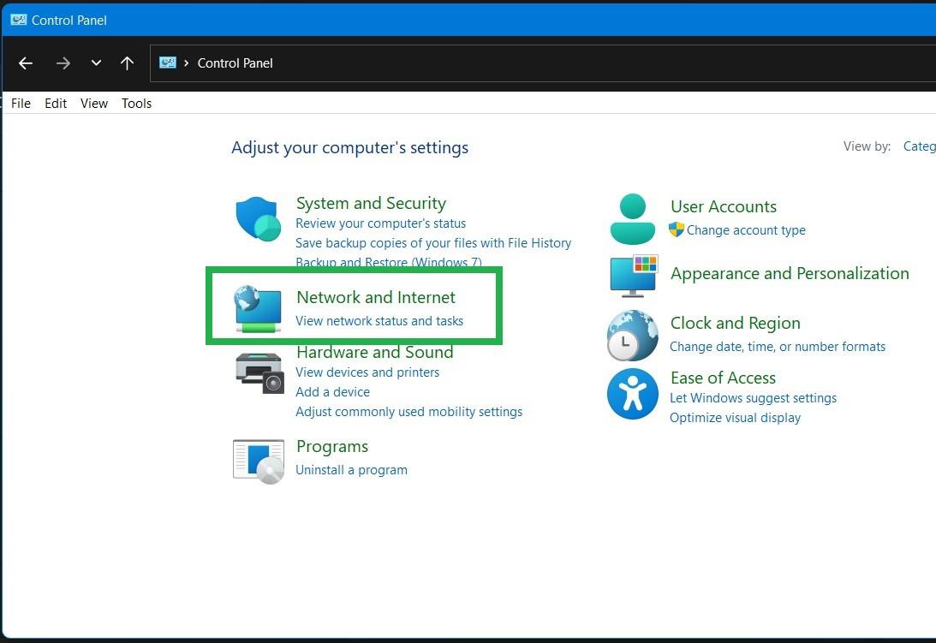Click Change account type link
This screenshot has height=643, width=936.
746,229
